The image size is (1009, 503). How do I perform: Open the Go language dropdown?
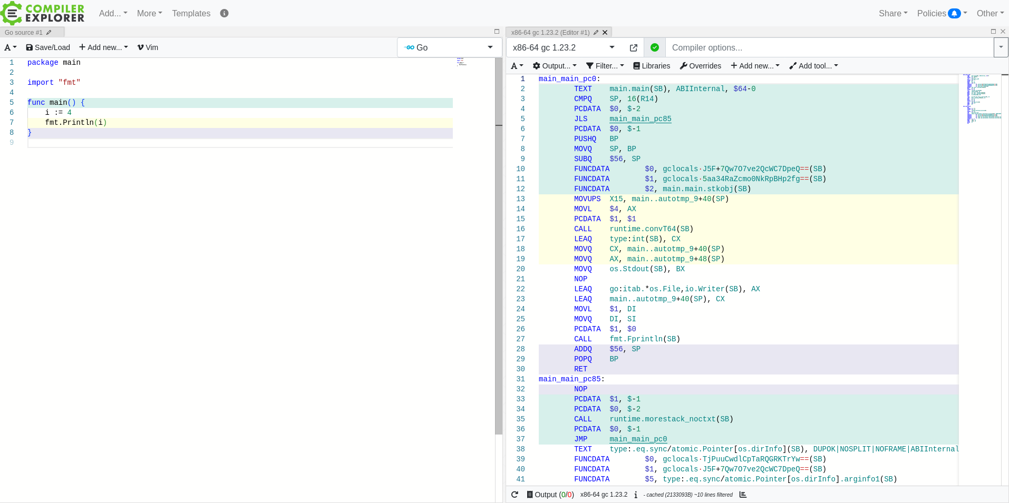point(449,47)
